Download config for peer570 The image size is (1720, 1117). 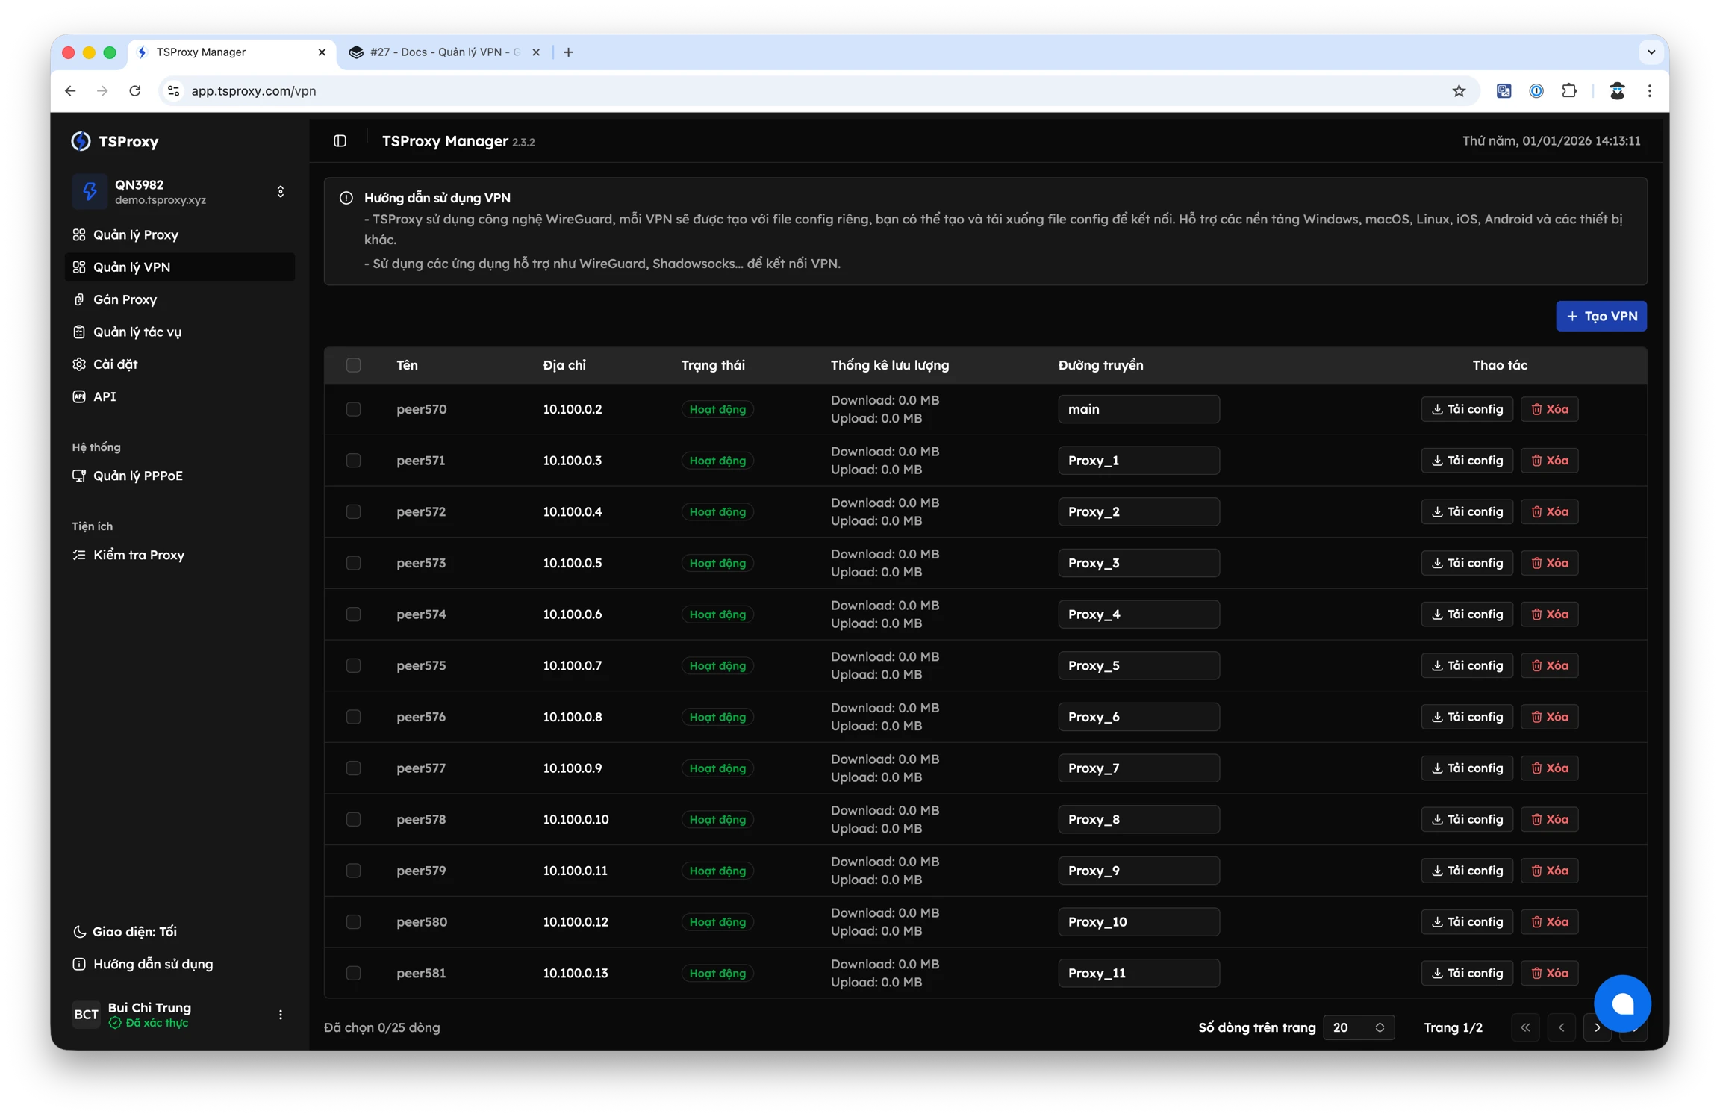tap(1466, 408)
